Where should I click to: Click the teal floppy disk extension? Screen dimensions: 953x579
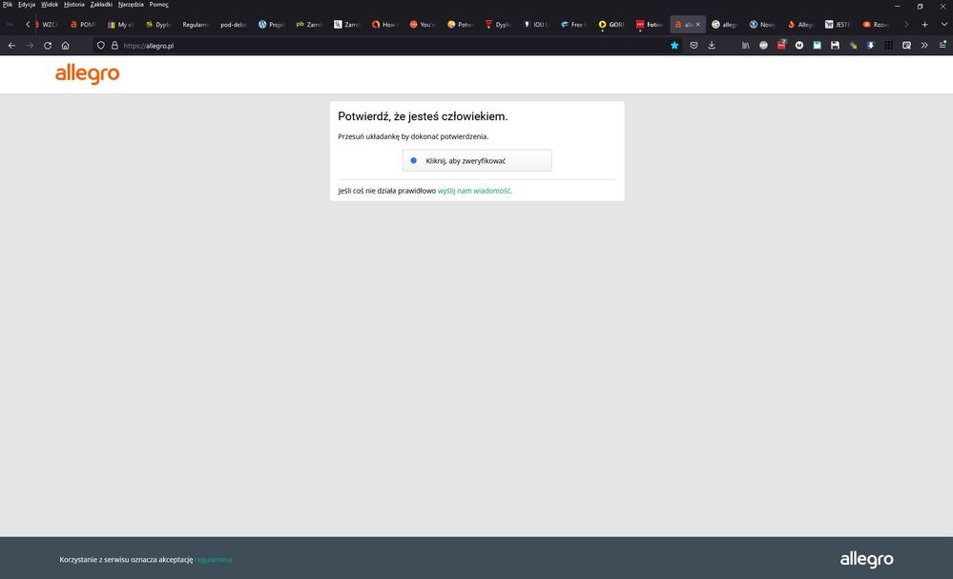817,46
